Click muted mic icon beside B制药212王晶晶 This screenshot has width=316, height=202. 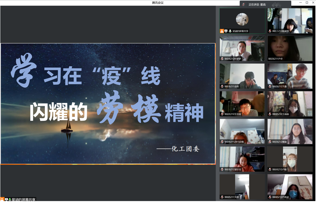[270, 114]
